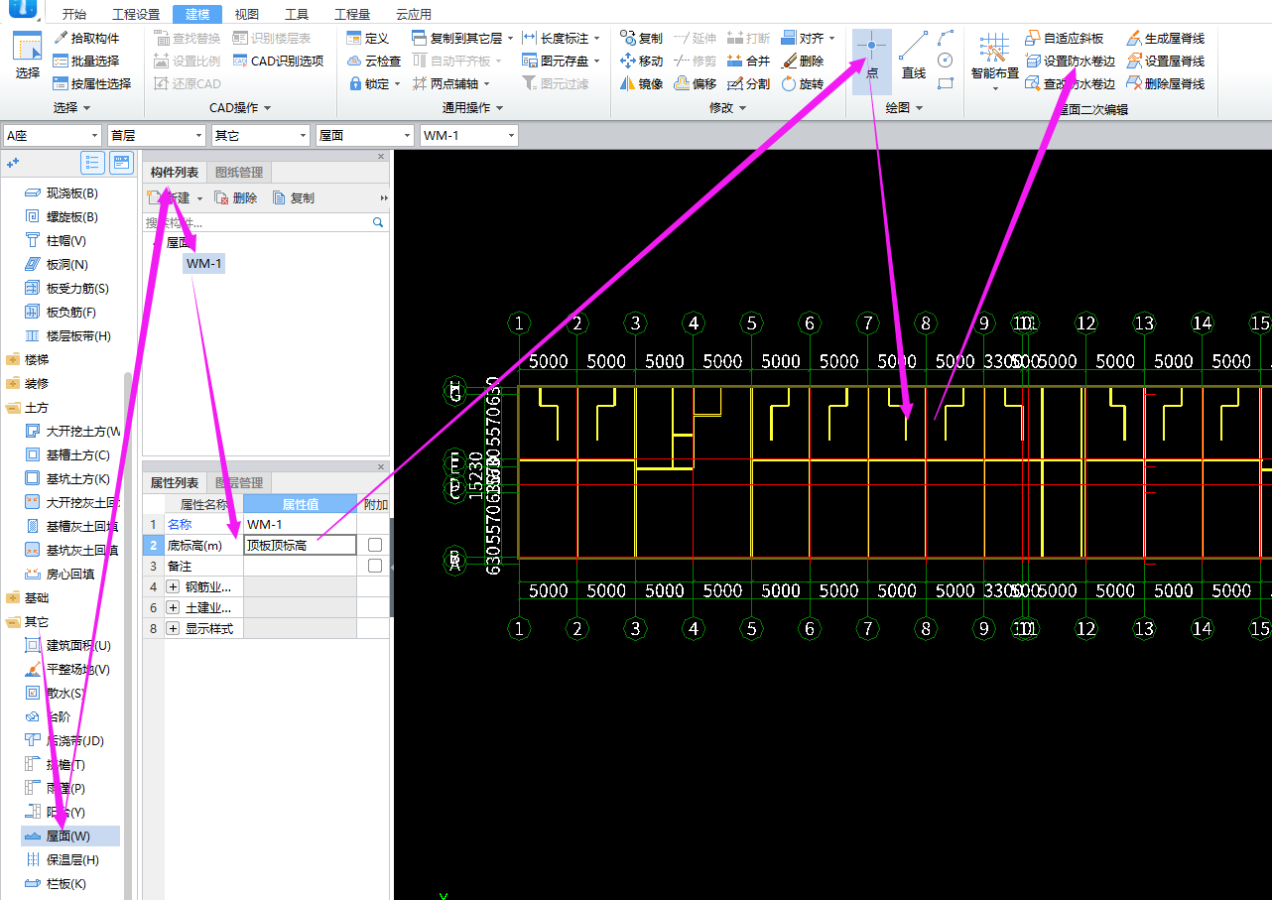Open the 云应用 ribbon tab
This screenshot has width=1272, height=900.
pos(414,14)
